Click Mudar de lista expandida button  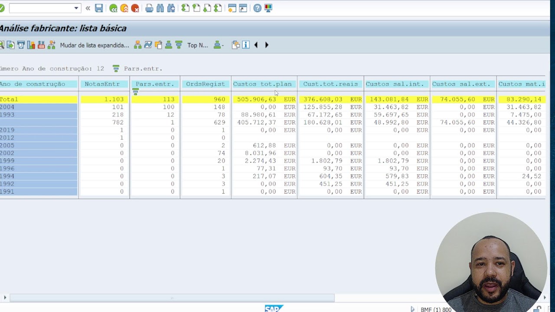tap(95, 45)
